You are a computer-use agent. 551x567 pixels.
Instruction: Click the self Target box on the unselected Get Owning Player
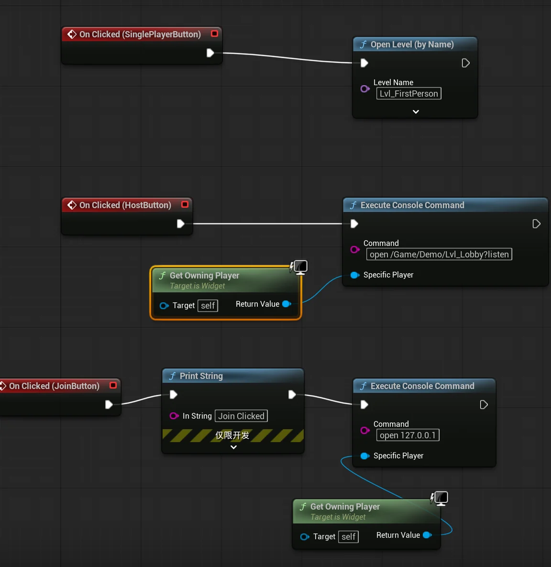pyautogui.click(x=349, y=537)
